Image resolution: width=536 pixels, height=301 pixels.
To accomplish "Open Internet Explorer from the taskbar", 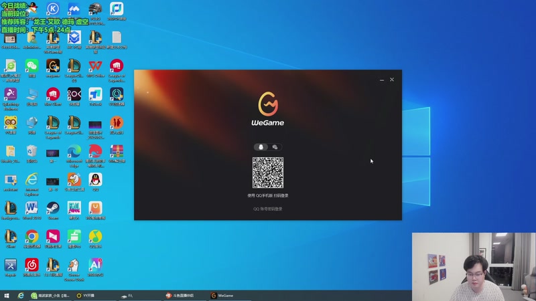I will [21, 296].
